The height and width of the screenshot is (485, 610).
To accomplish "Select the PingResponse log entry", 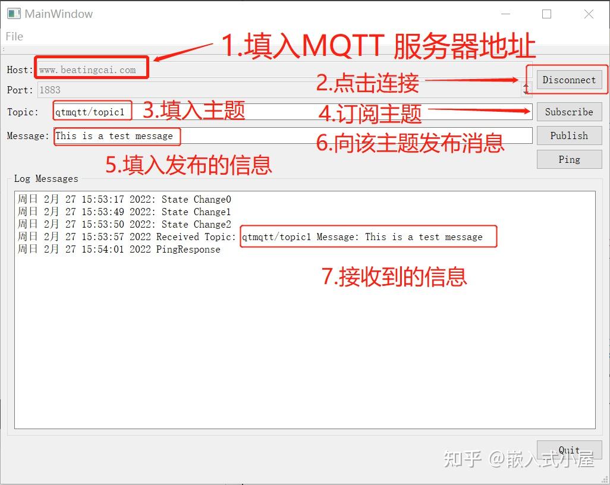I will tap(119, 249).
